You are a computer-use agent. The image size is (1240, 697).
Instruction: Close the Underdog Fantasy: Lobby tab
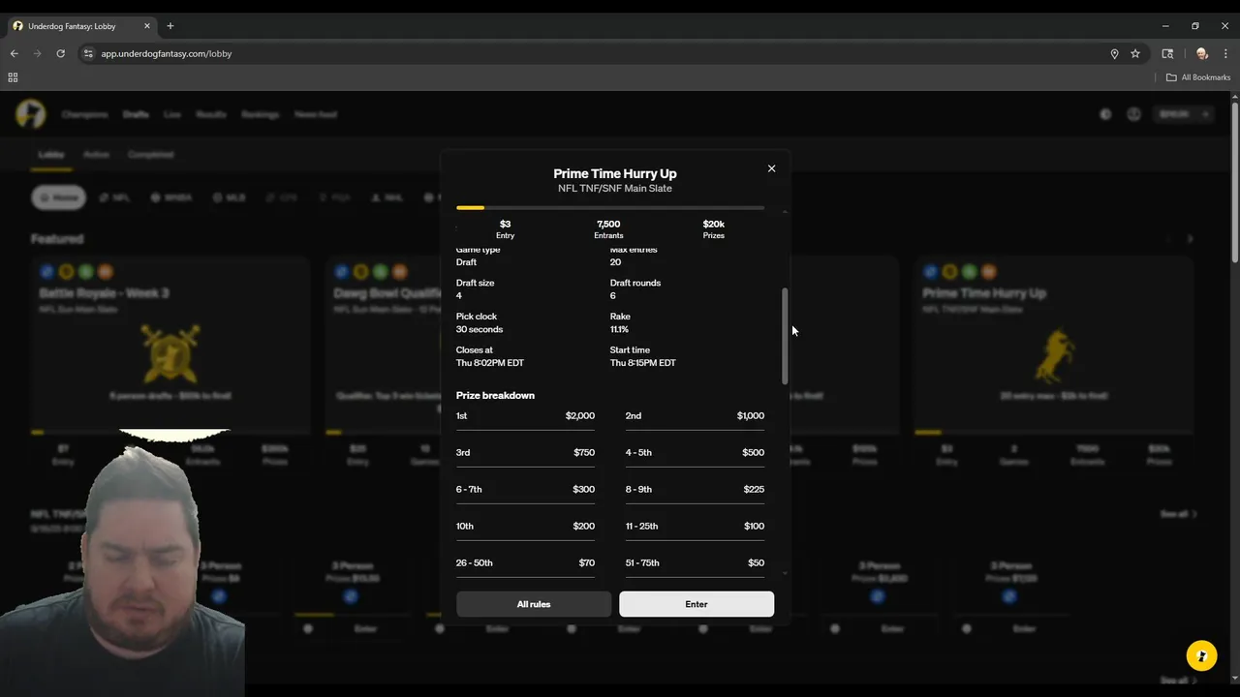[146, 26]
